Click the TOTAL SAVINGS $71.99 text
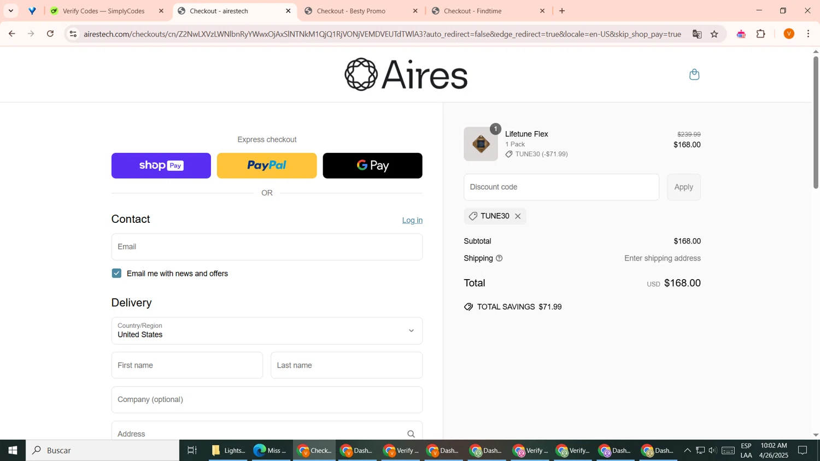Viewport: 820px width, 461px height. [519, 307]
